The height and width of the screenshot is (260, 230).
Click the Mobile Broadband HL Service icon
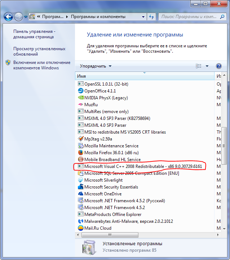point(81,159)
